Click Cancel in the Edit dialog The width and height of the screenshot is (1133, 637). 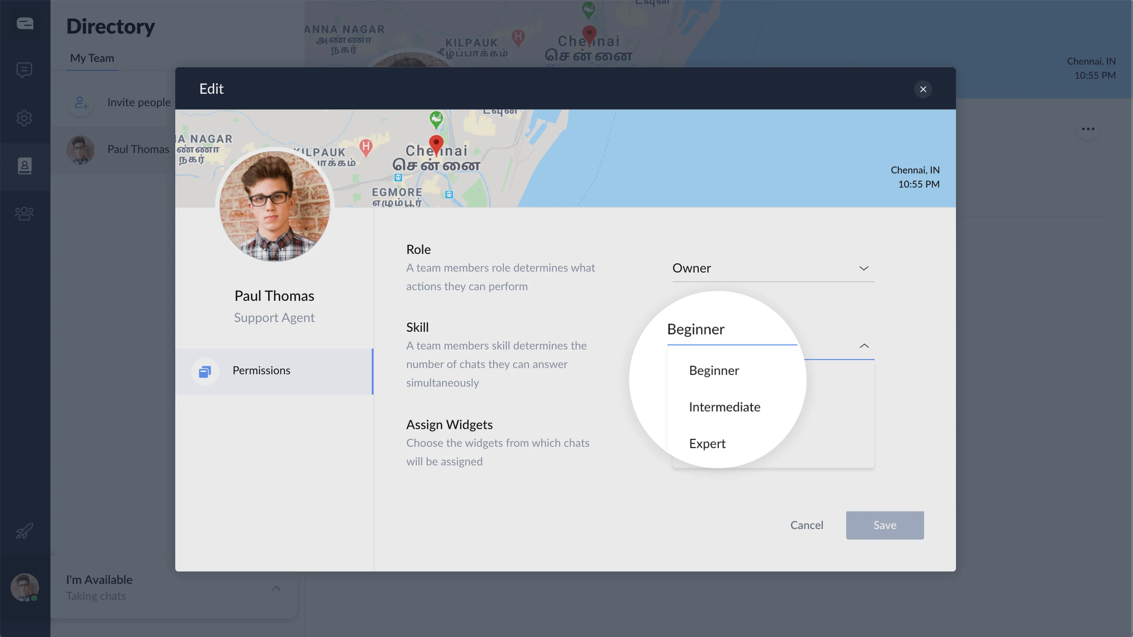tap(806, 525)
